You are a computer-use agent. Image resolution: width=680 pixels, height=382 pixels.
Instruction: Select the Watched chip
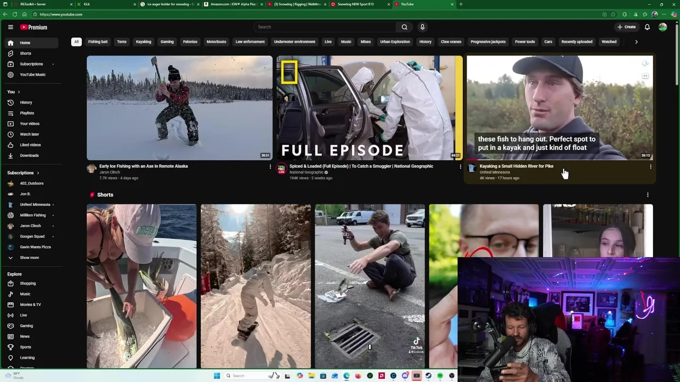pos(609,42)
